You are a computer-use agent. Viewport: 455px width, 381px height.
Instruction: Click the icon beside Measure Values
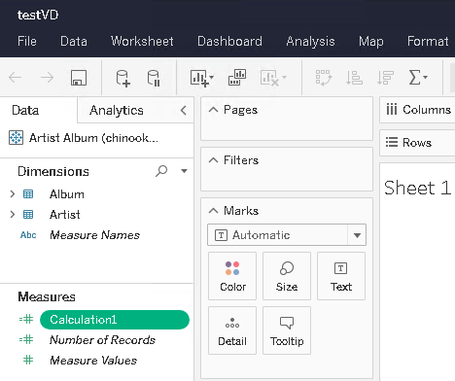[x=28, y=360]
